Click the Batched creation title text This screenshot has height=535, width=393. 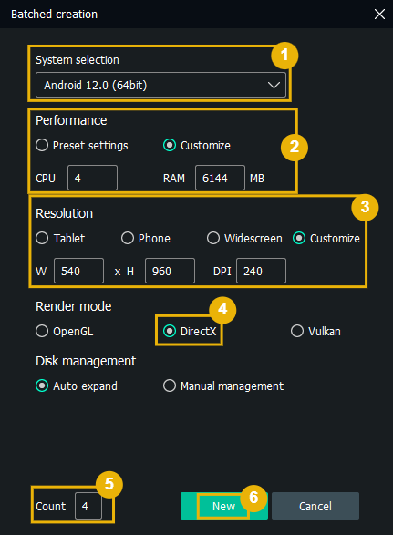pos(55,15)
